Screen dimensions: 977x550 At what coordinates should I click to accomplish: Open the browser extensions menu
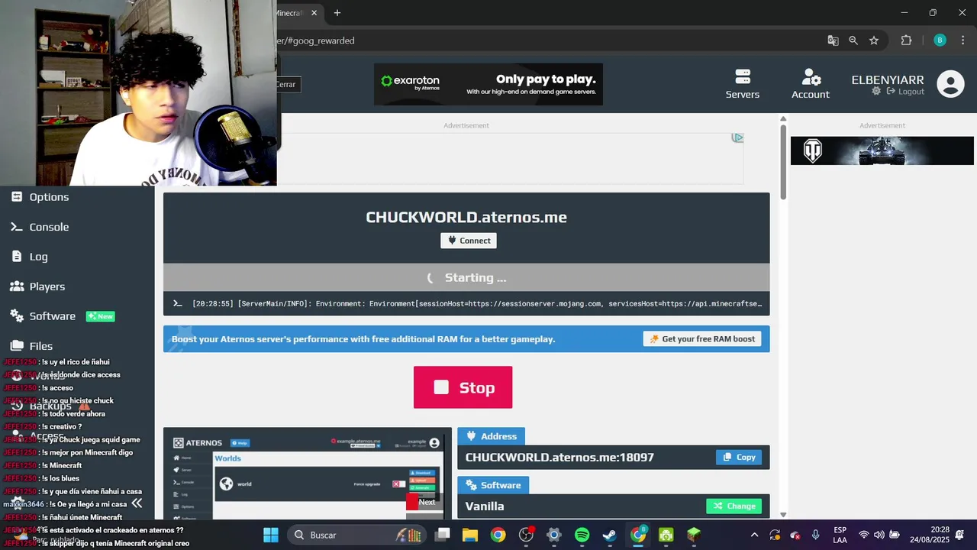[907, 40]
